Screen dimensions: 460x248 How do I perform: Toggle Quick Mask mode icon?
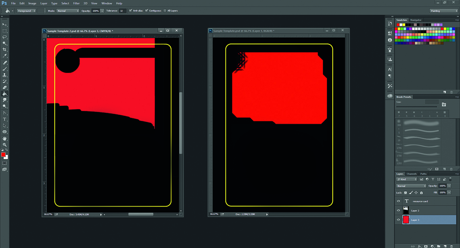pyautogui.click(x=4, y=163)
